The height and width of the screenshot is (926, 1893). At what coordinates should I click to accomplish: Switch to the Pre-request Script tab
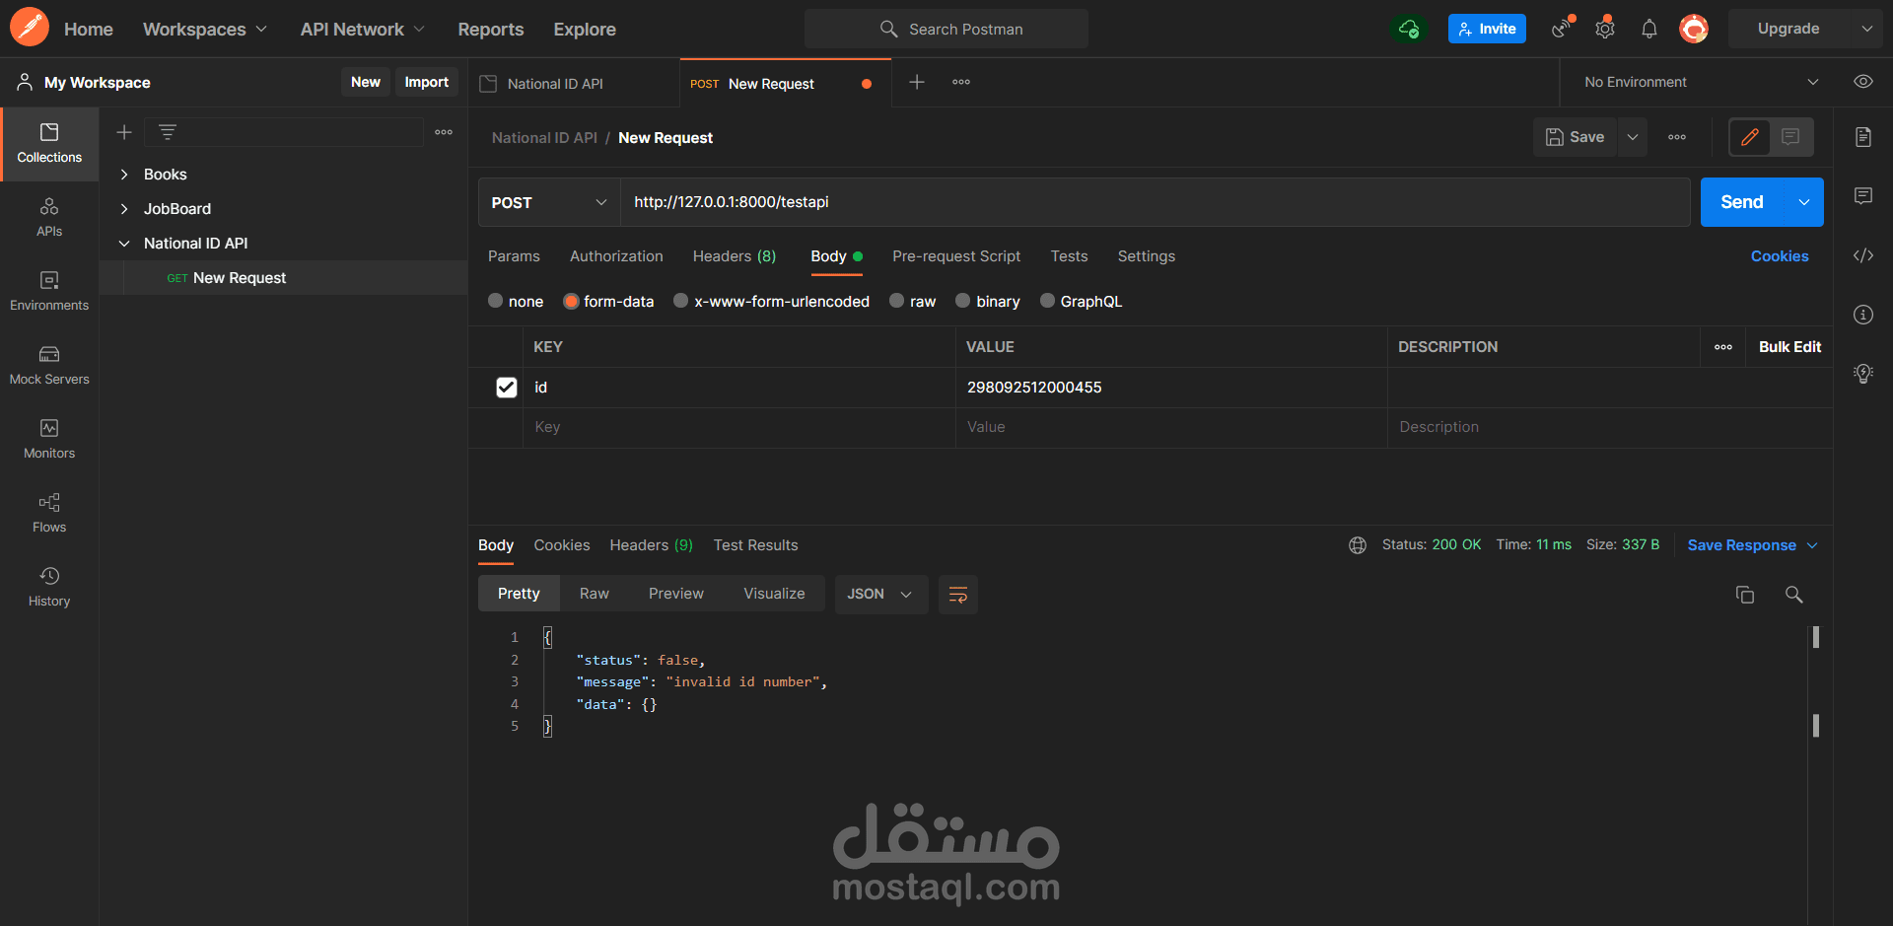pos(956,256)
